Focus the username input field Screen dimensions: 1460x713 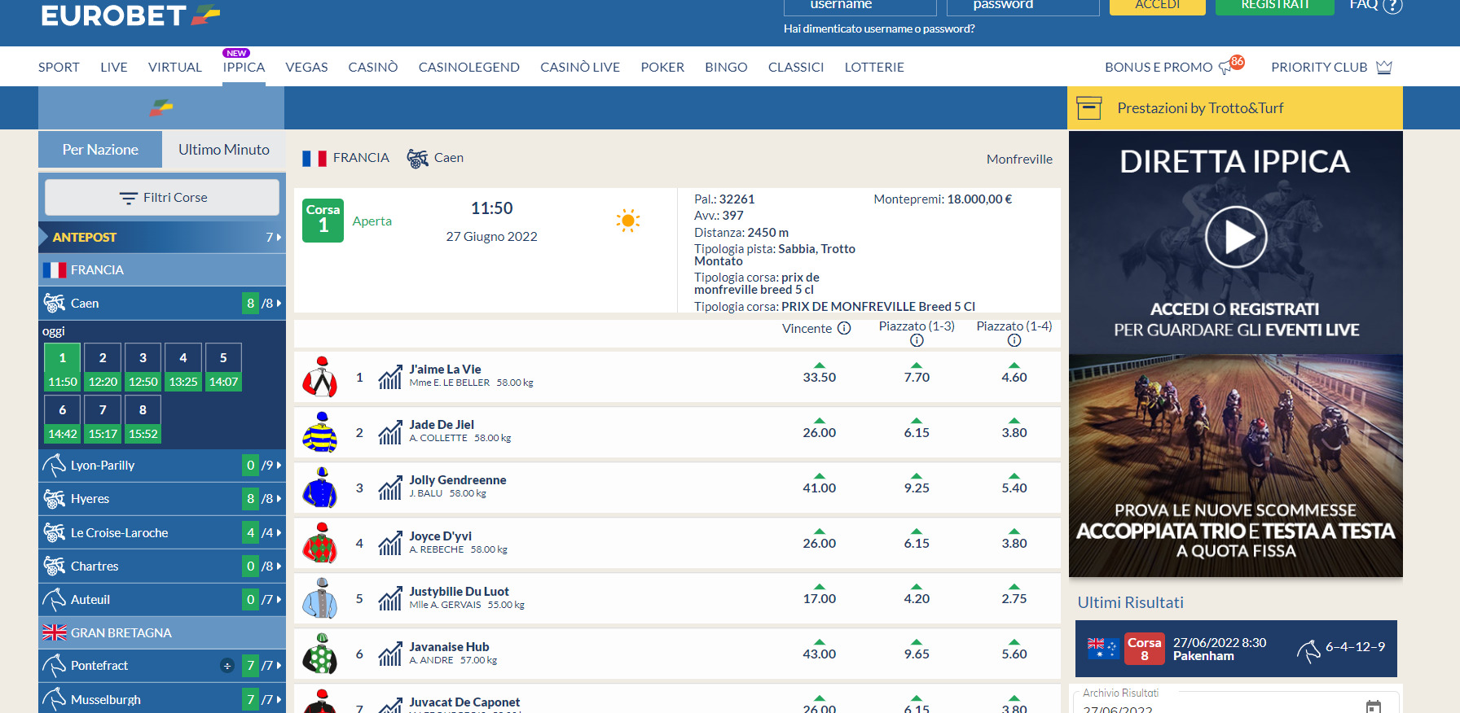coord(860,7)
